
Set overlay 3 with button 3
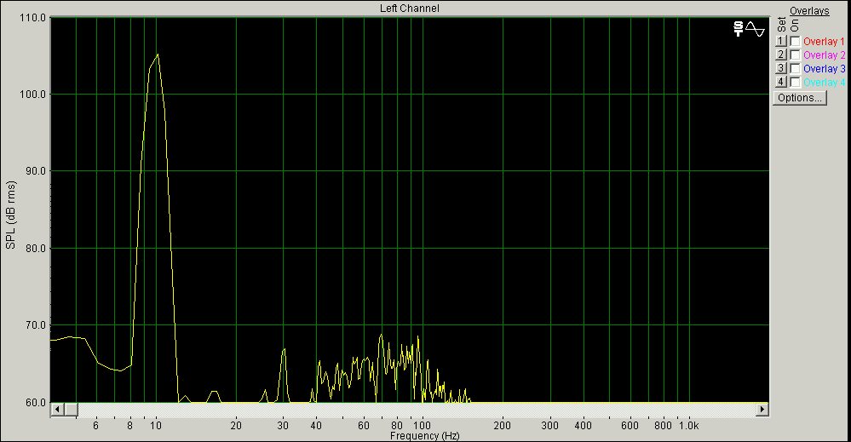[780, 68]
